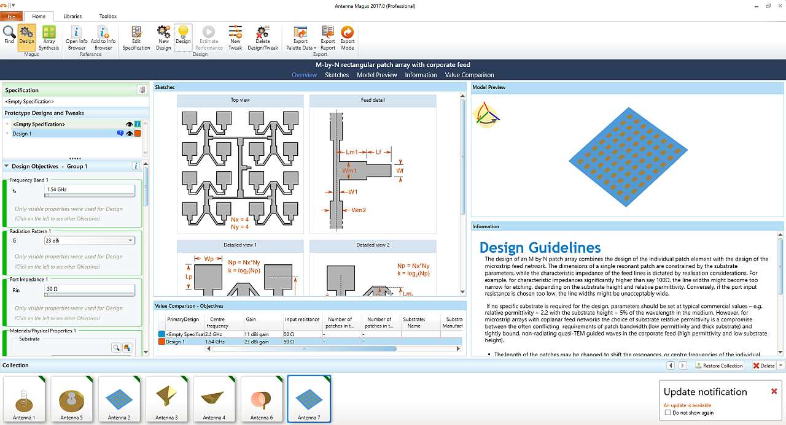Switch to Export Mode
This screenshot has height=425, width=786.
coord(348,38)
